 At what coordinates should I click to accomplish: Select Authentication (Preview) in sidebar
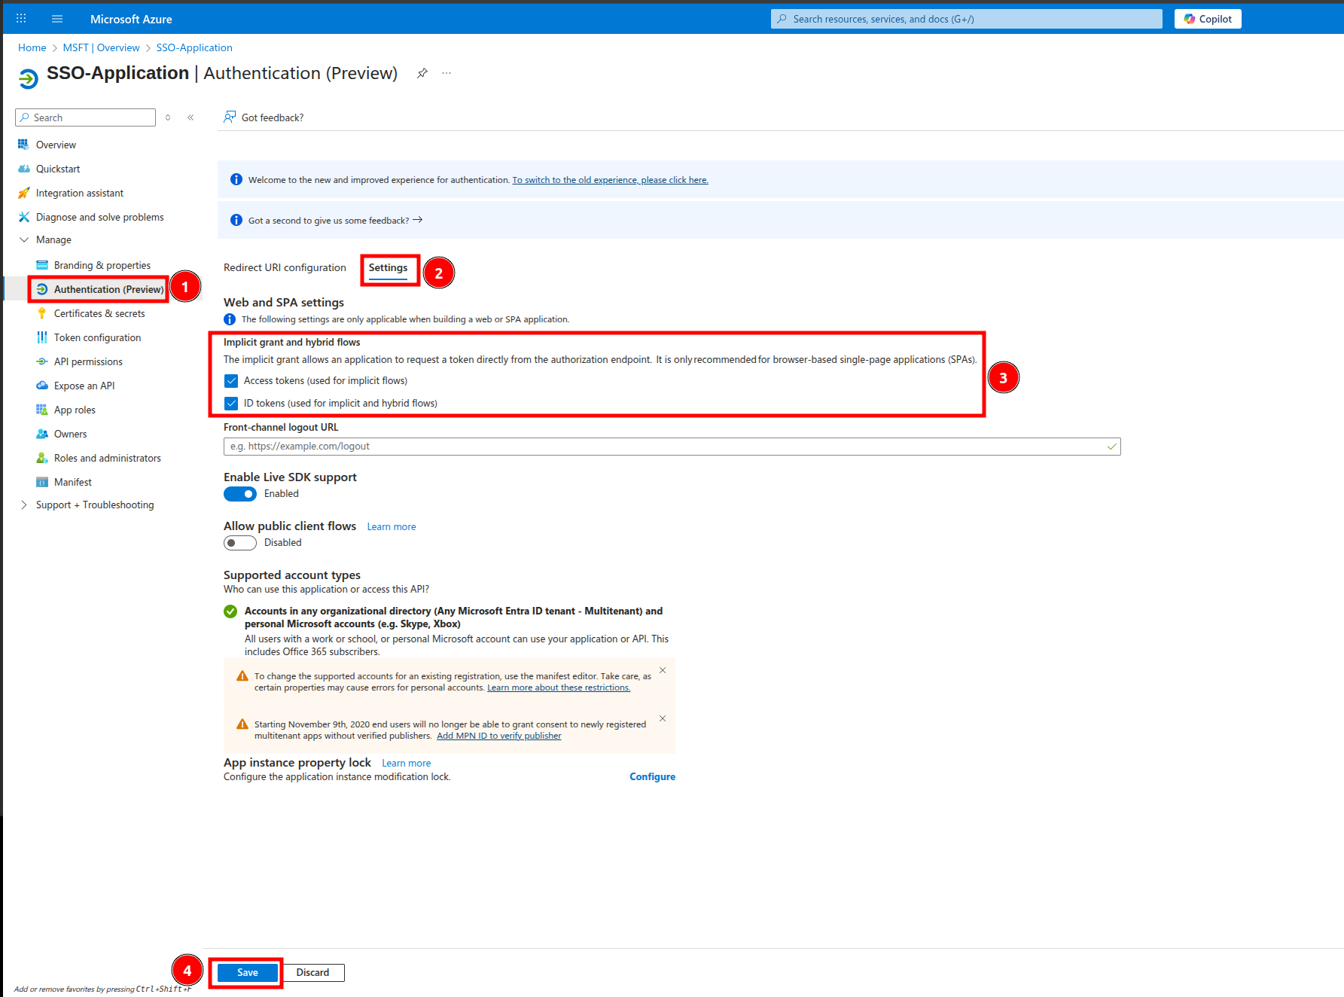(108, 289)
